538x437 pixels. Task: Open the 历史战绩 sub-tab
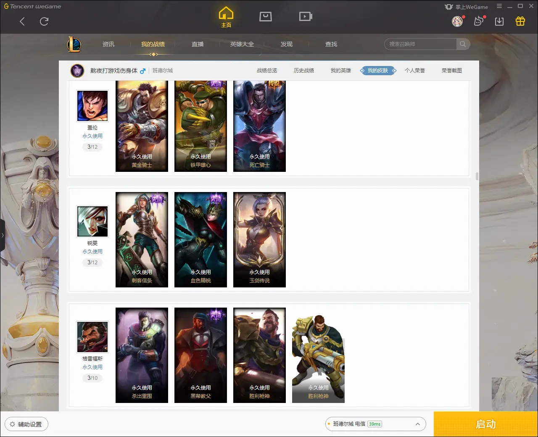point(304,71)
